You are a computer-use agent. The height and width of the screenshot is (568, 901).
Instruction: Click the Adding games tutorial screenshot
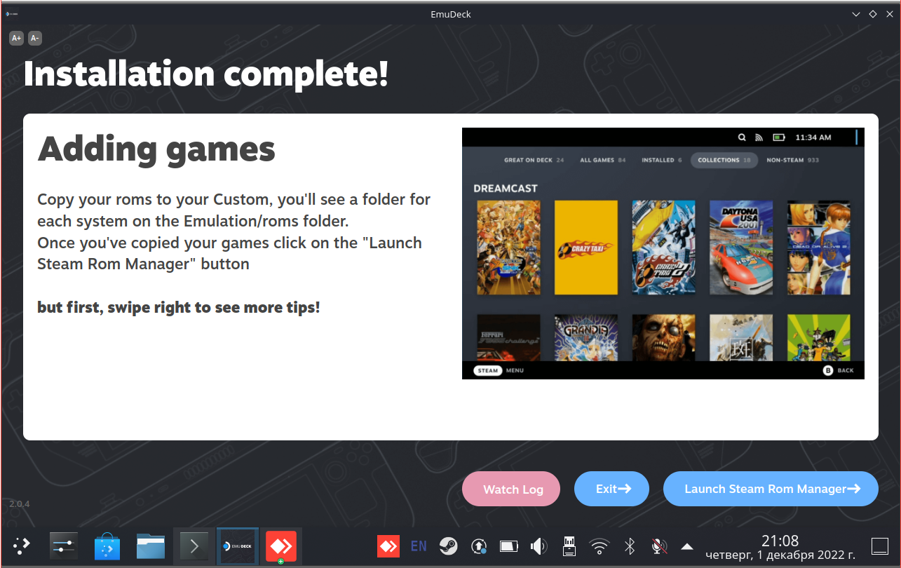pyautogui.click(x=663, y=253)
